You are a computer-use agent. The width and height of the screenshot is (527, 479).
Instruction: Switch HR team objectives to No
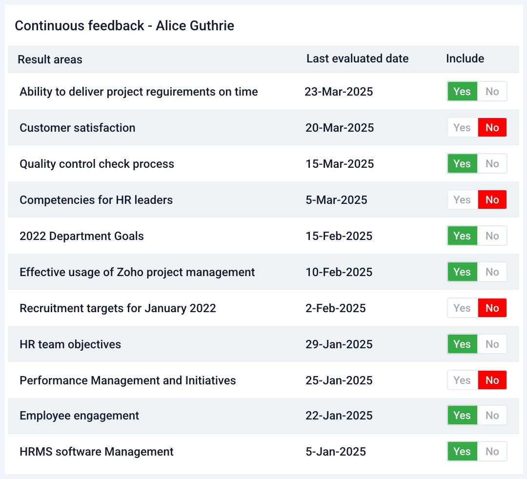point(492,344)
